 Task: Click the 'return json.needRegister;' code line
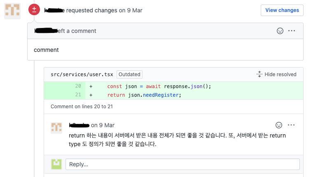[144, 95]
